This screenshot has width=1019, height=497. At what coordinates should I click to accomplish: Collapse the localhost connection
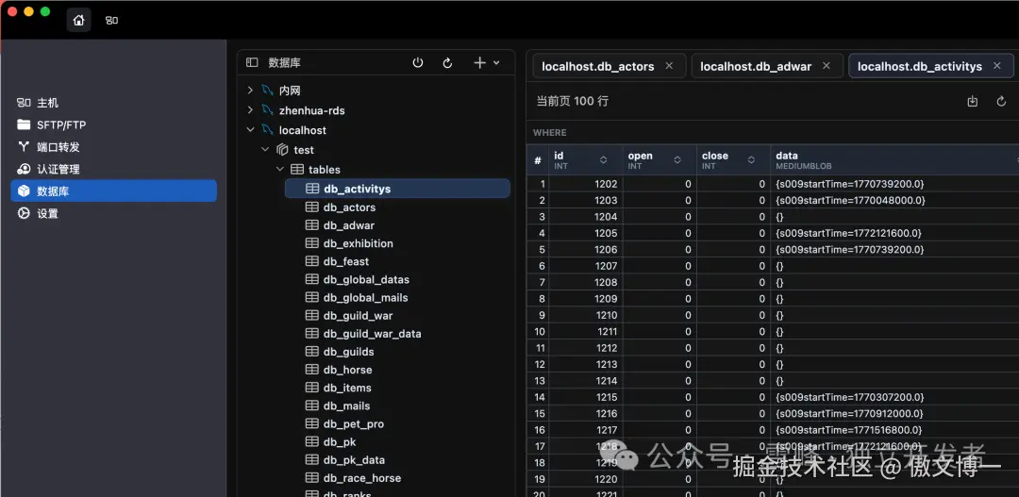click(x=250, y=130)
